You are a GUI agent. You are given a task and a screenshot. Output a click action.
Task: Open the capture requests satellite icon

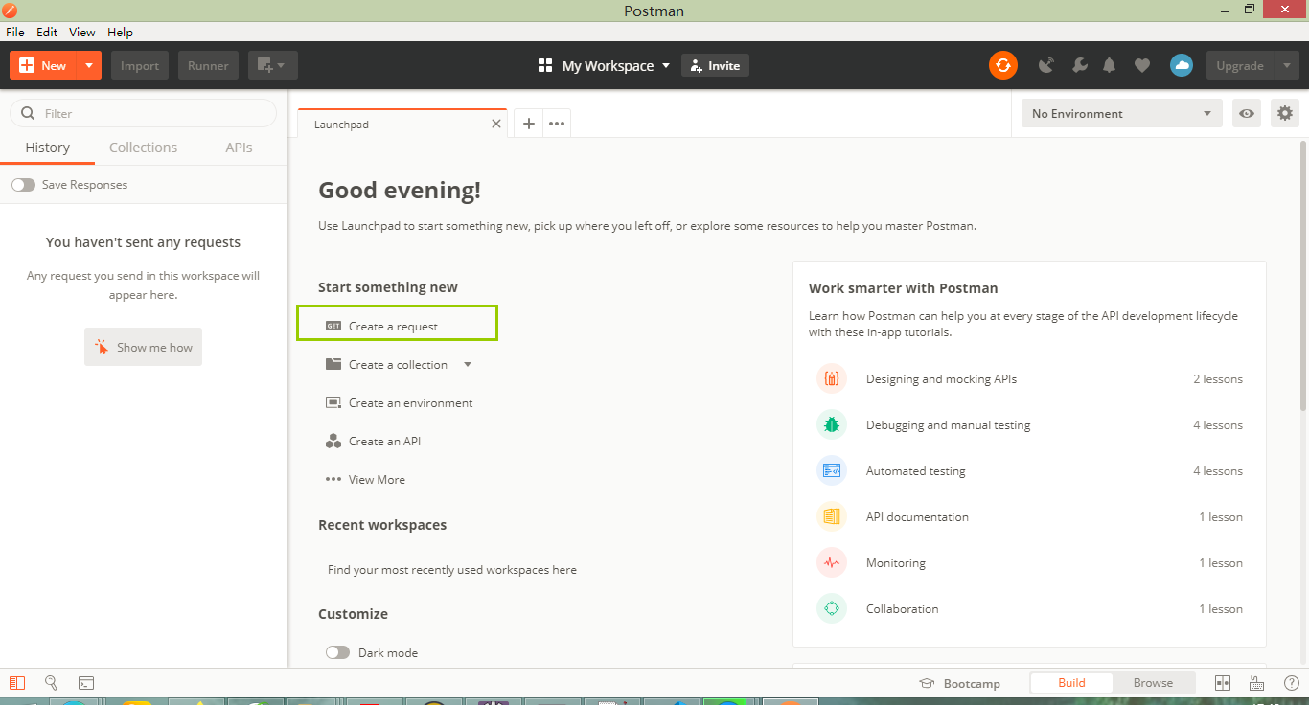tap(1046, 65)
